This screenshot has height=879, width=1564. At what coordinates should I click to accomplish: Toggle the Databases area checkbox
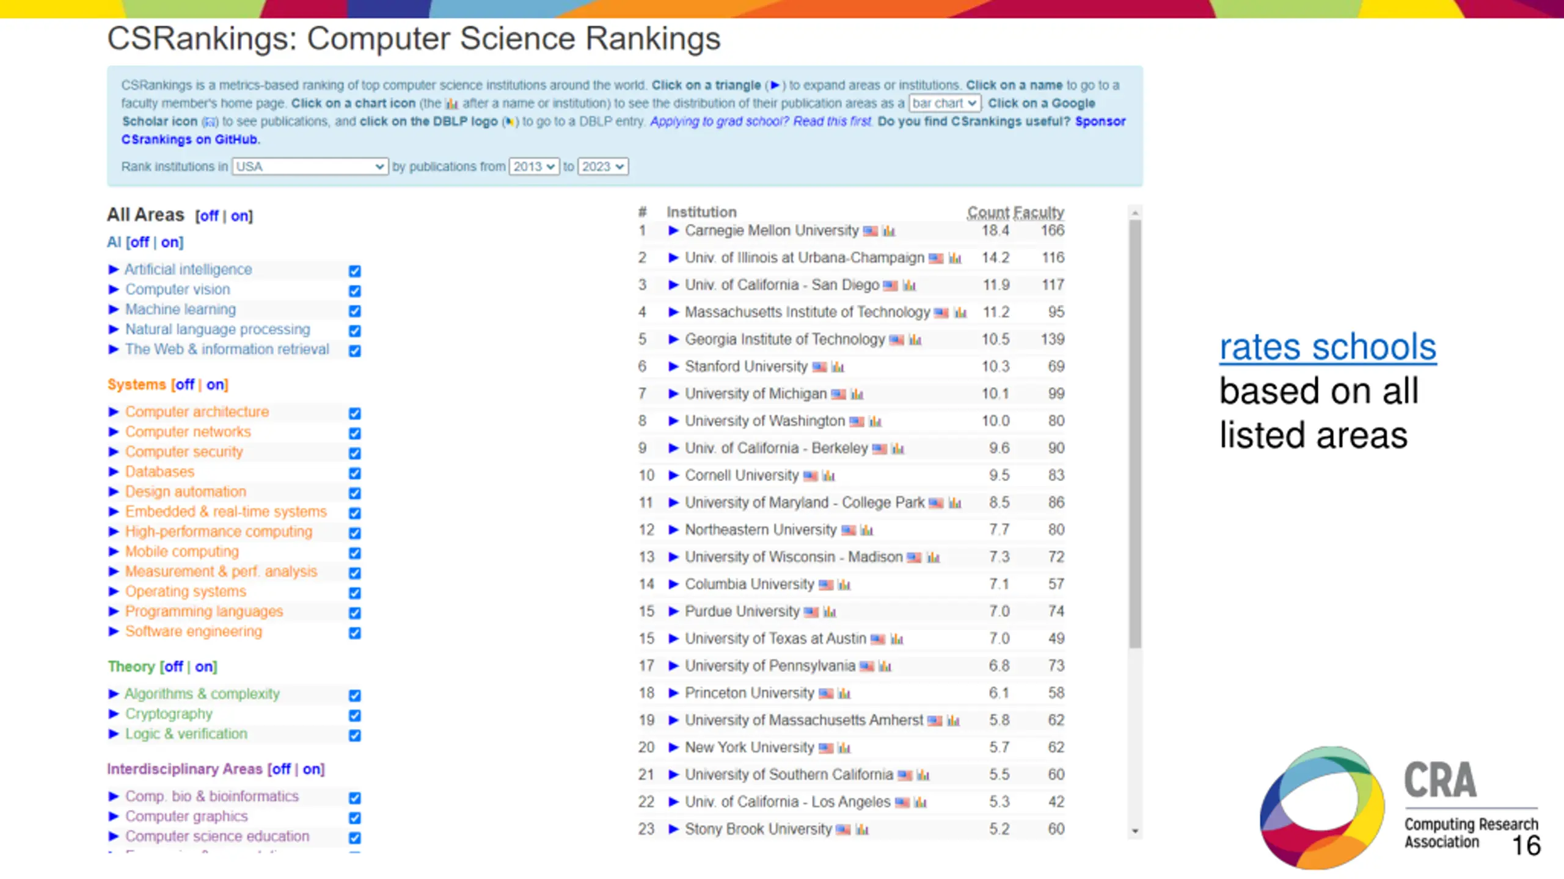355,474
